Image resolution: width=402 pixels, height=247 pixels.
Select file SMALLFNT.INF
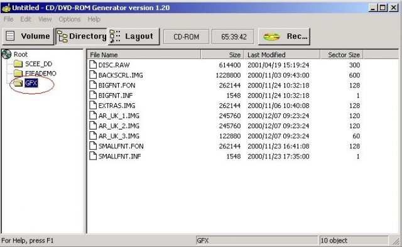(120, 156)
